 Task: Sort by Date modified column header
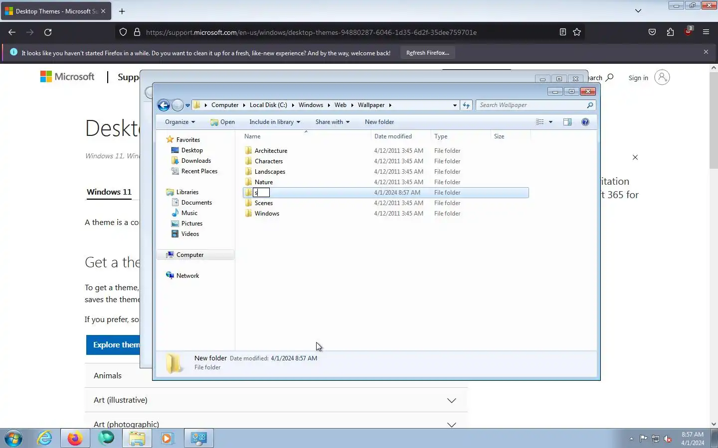click(x=401, y=136)
